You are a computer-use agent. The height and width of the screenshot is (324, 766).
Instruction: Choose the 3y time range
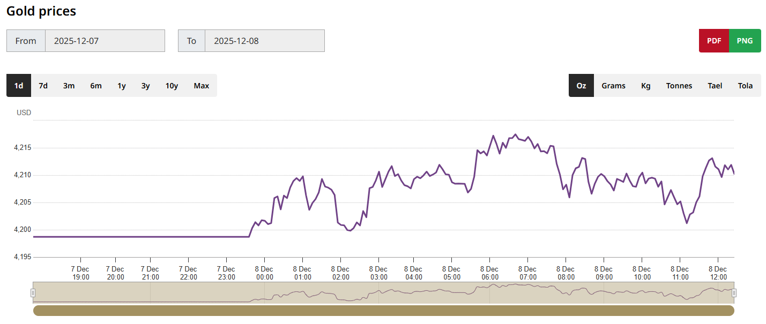pos(145,86)
